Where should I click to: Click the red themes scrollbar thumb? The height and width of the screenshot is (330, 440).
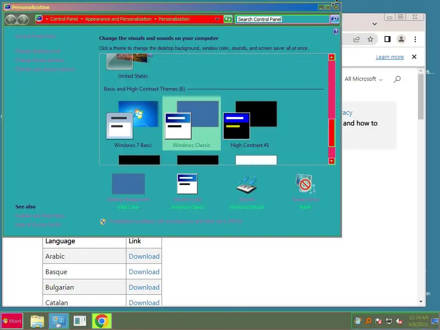pos(332,133)
